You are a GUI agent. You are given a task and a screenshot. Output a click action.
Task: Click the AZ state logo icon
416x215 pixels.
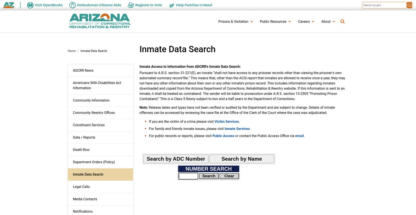[9, 5]
